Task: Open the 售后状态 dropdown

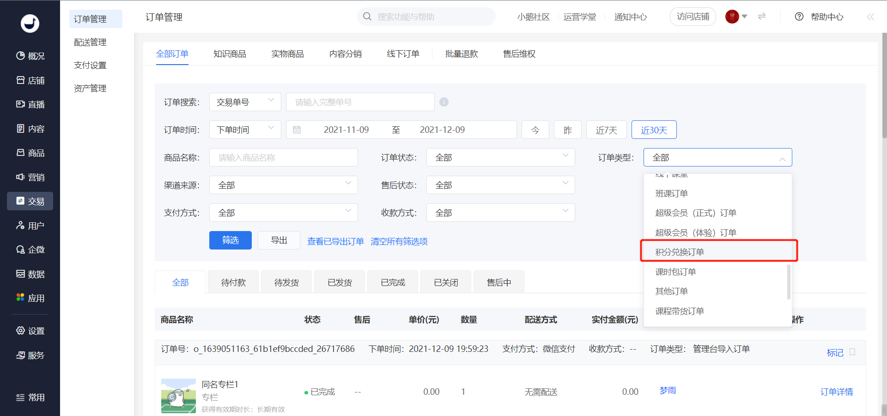Action: pos(501,185)
